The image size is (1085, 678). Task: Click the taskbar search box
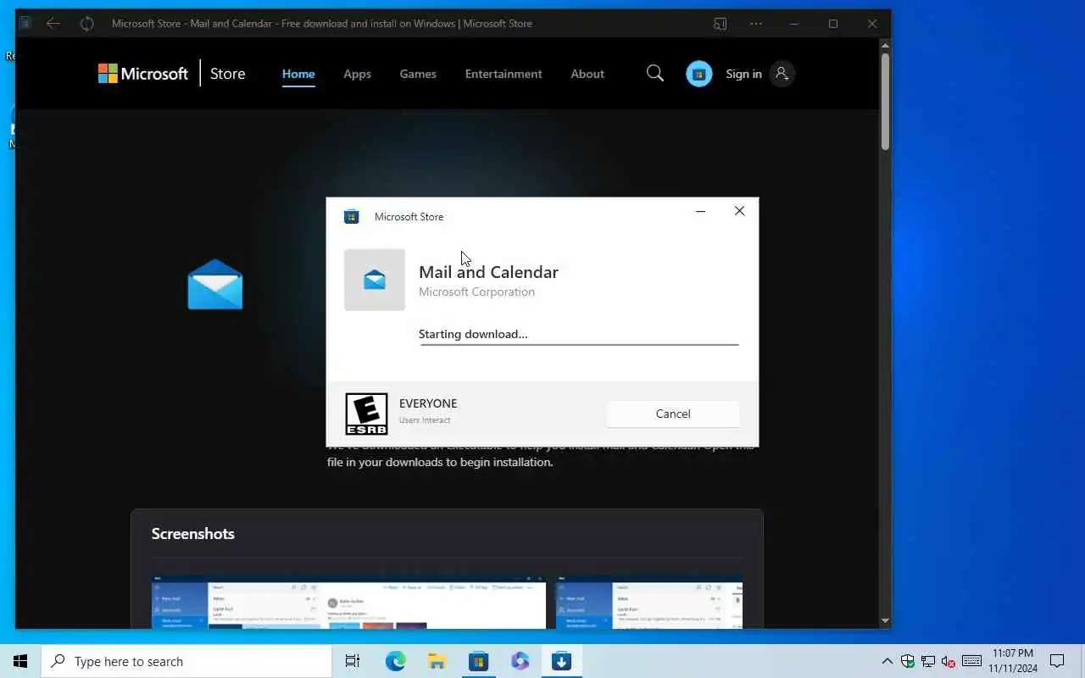click(186, 661)
